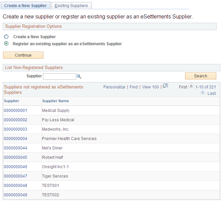Click the 1-10 of 321 row counter
Viewport: 223px width, 202px height.
pos(206,87)
